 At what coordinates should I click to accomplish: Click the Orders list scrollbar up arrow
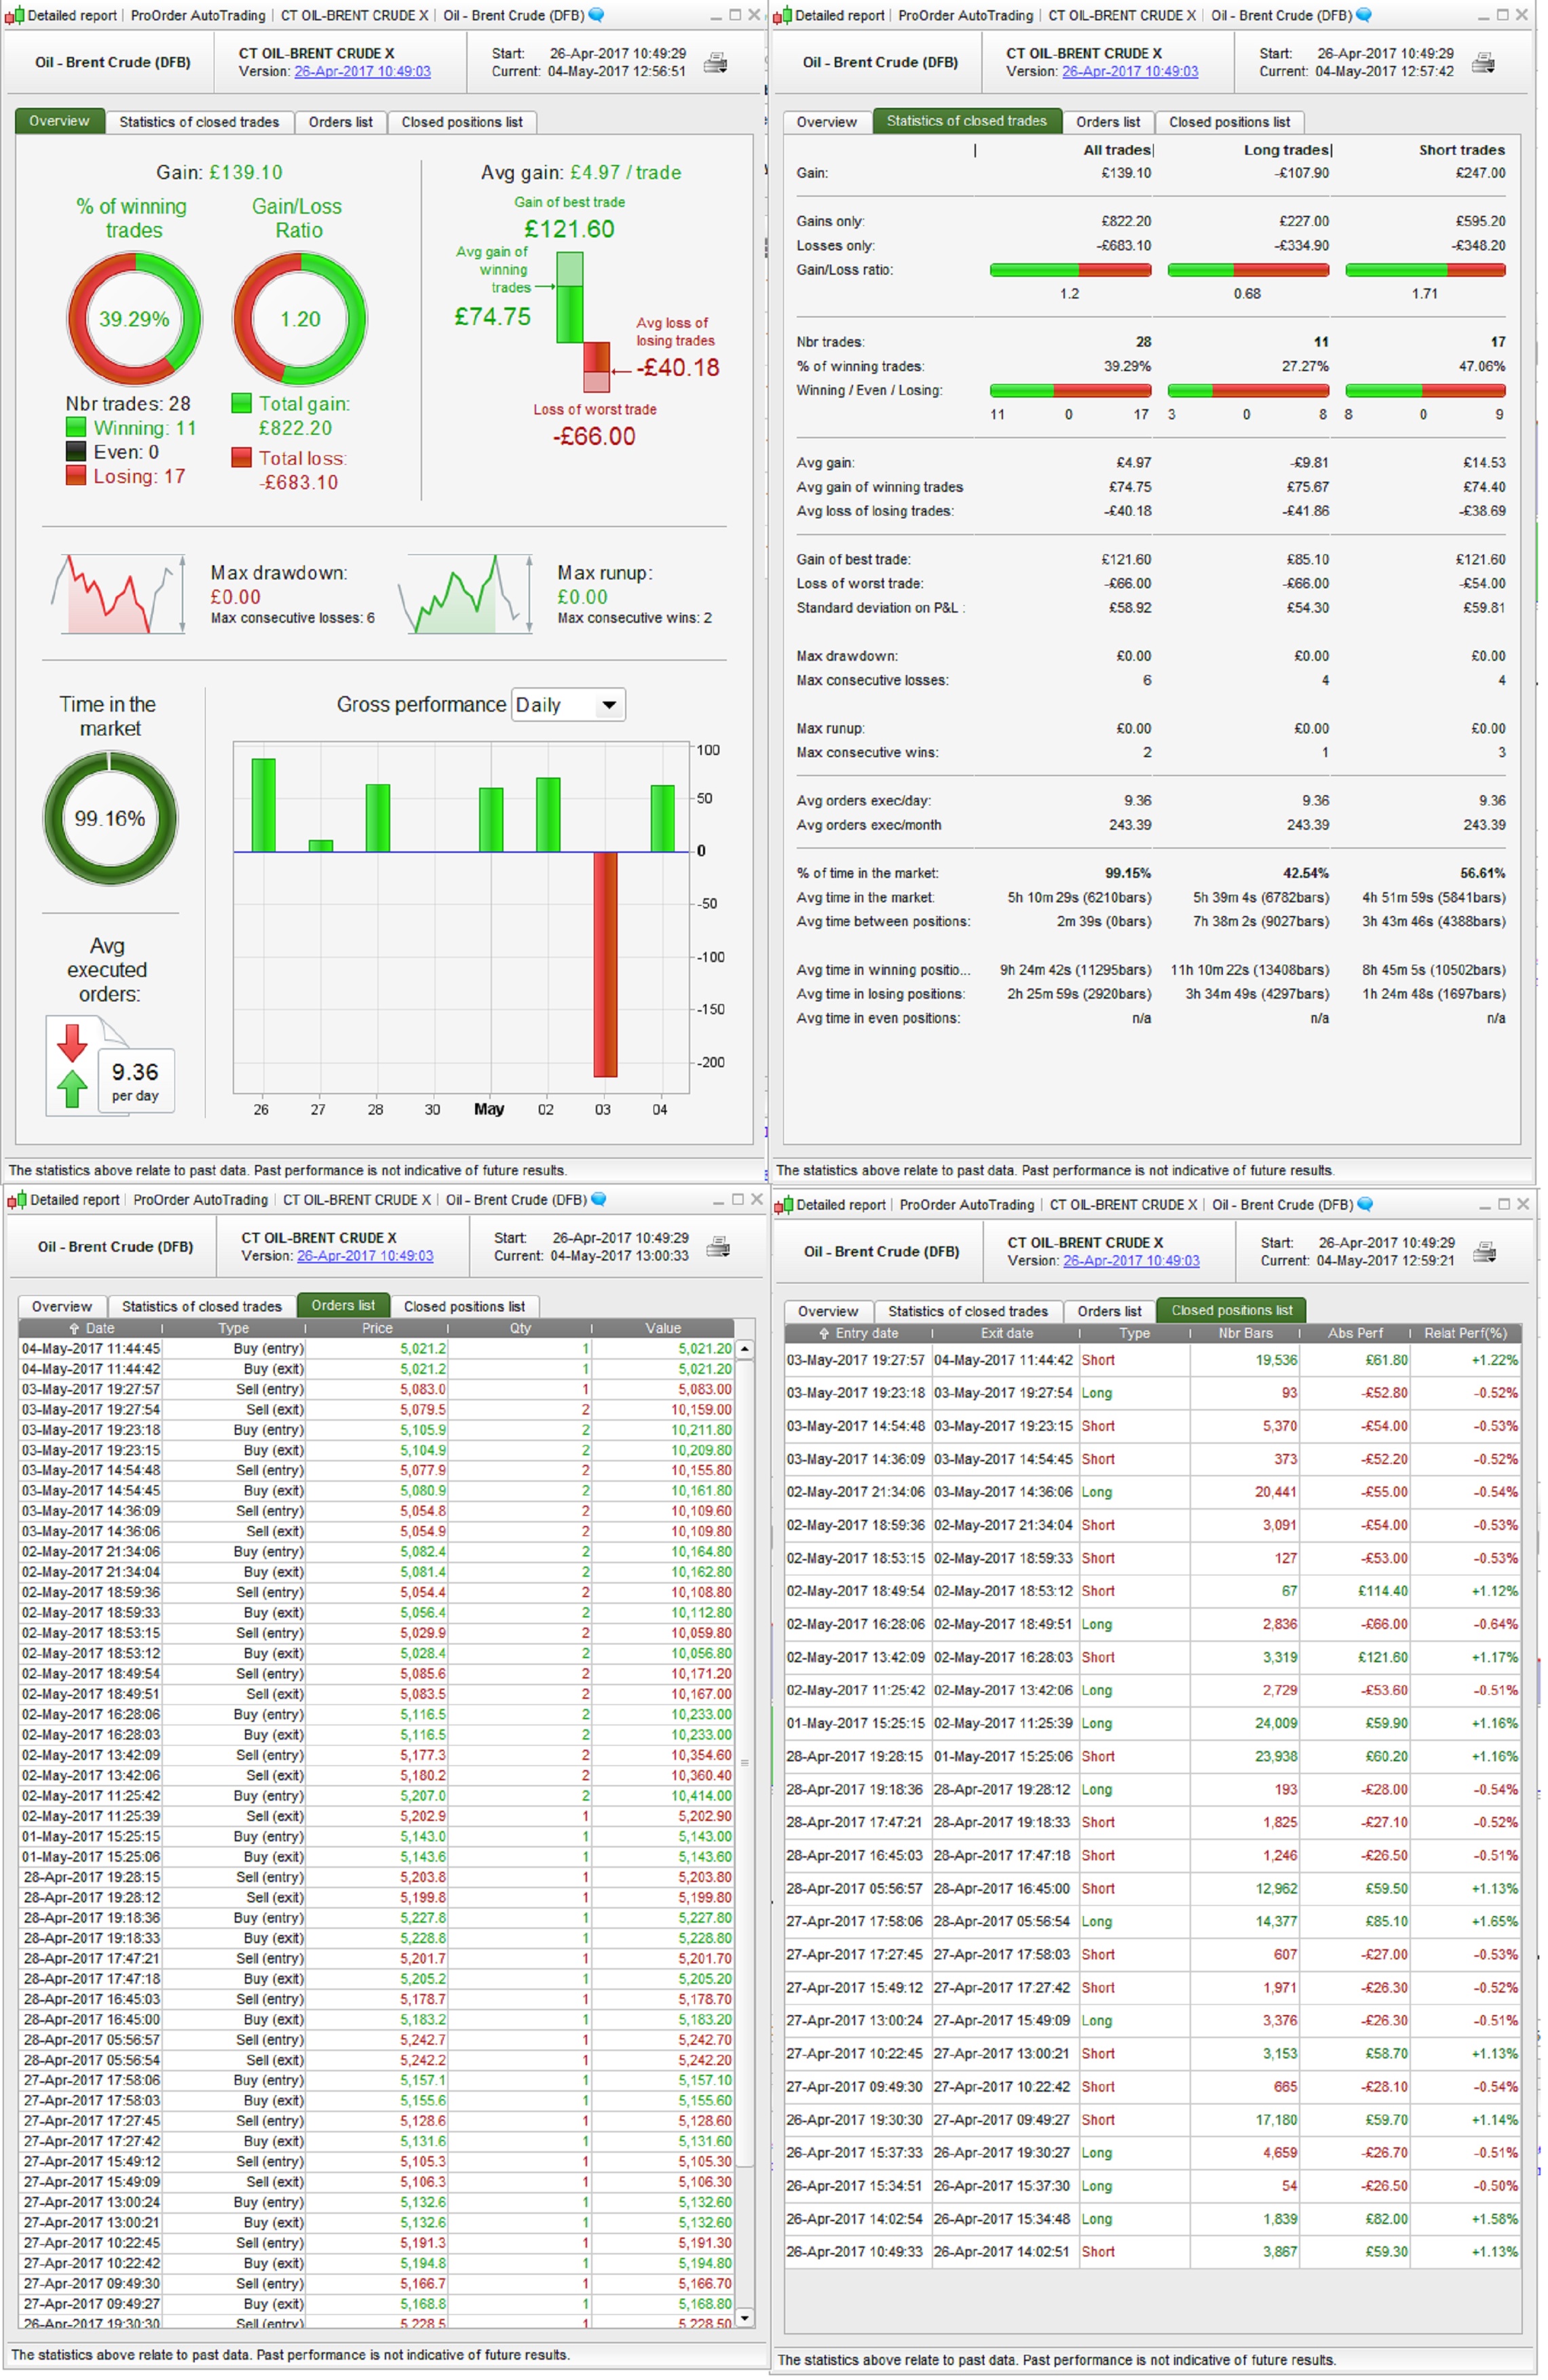point(744,1350)
